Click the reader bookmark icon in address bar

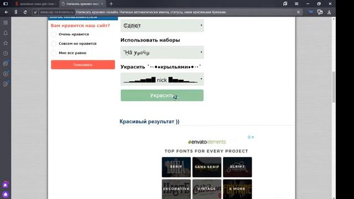pyautogui.click(x=299, y=12)
